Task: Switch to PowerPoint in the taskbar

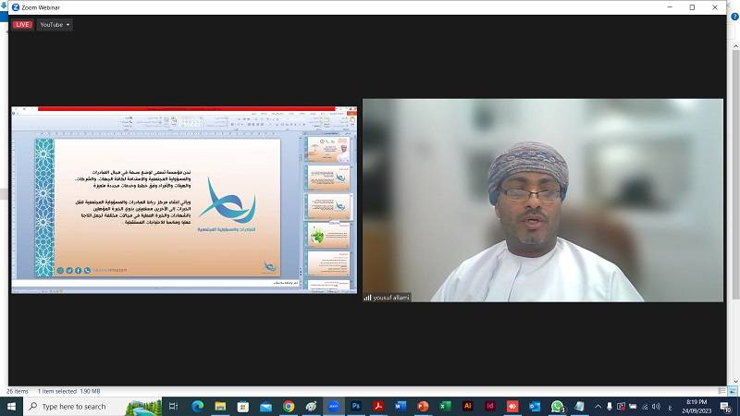Action: [423, 406]
